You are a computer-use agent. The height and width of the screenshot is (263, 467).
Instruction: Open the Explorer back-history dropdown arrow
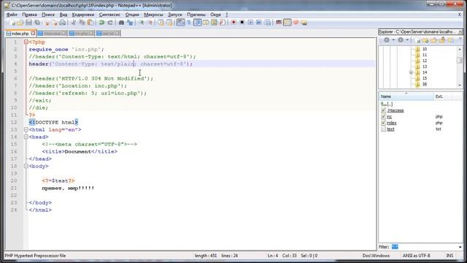pos(393,40)
